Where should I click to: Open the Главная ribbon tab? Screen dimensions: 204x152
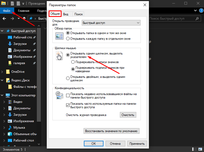24,11
